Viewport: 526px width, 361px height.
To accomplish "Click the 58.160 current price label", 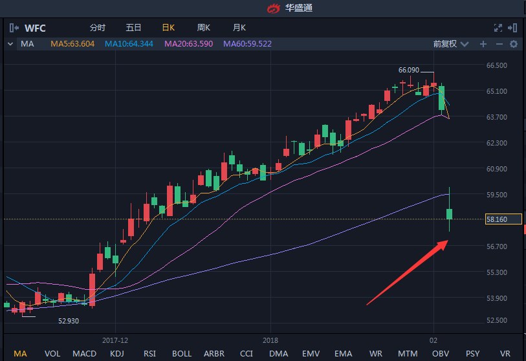I will click(x=503, y=219).
